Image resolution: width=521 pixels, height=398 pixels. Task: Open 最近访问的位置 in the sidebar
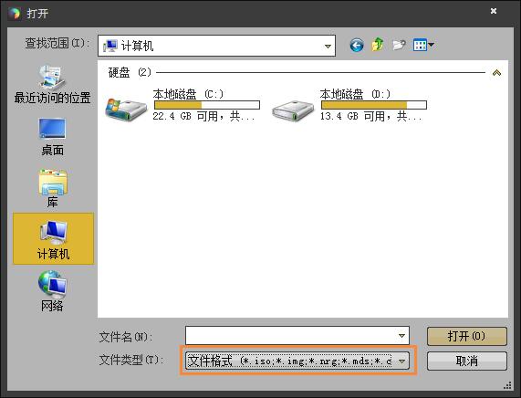coord(53,84)
